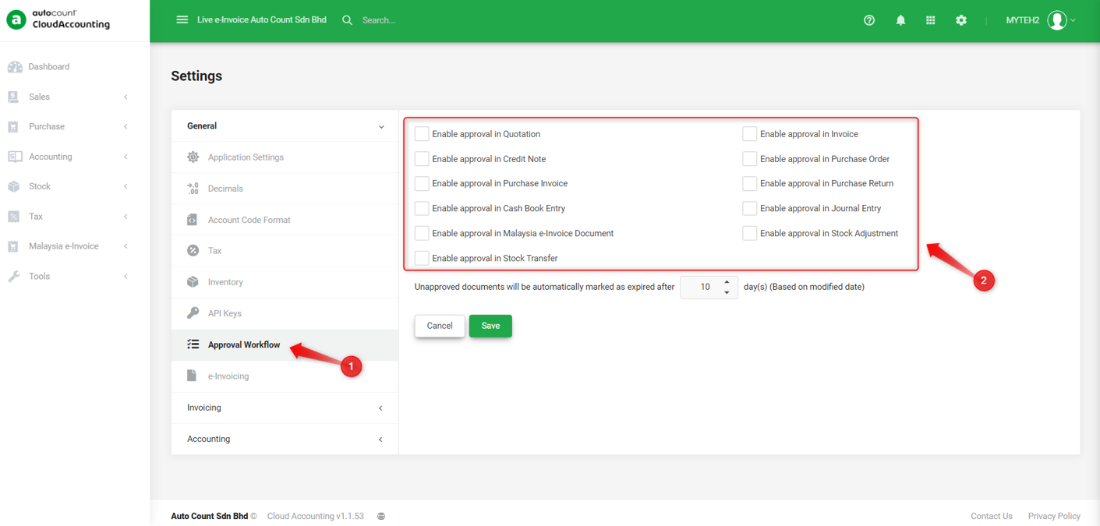Check Enable approval in Purchase Return
Viewport: 1100px width, 526px height.
(x=749, y=184)
